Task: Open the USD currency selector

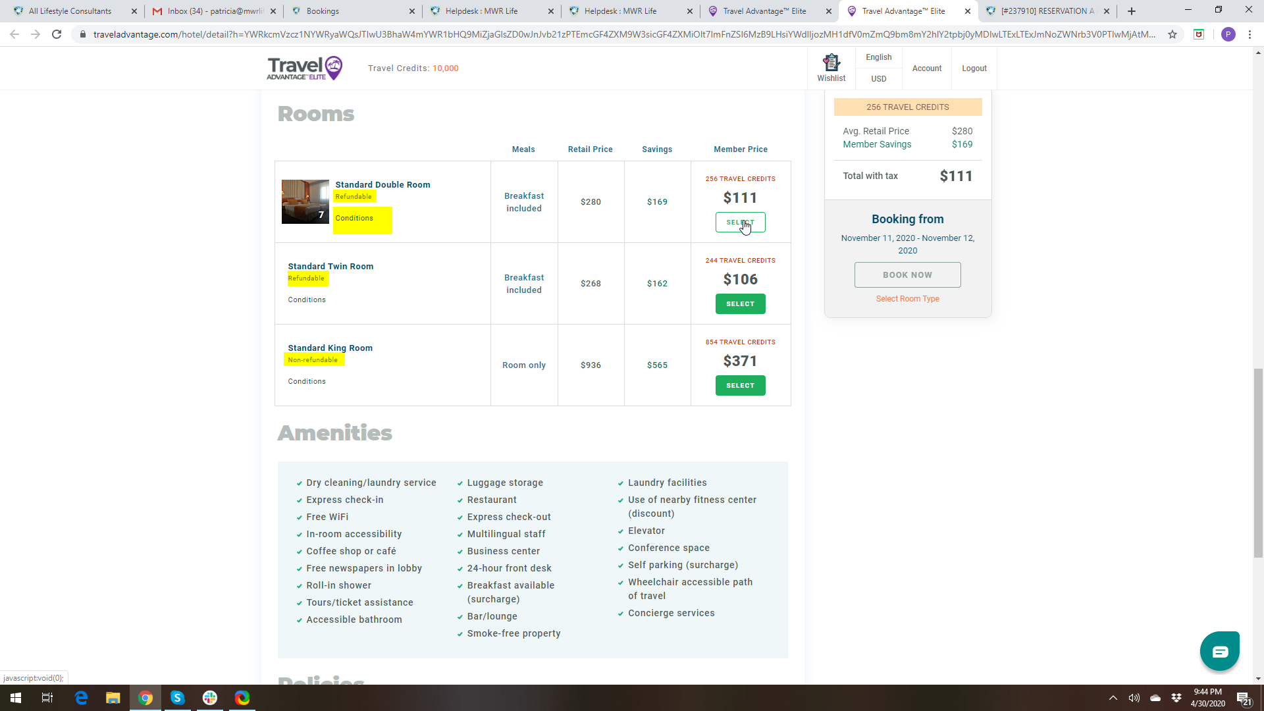Action: tap(878, 78)
